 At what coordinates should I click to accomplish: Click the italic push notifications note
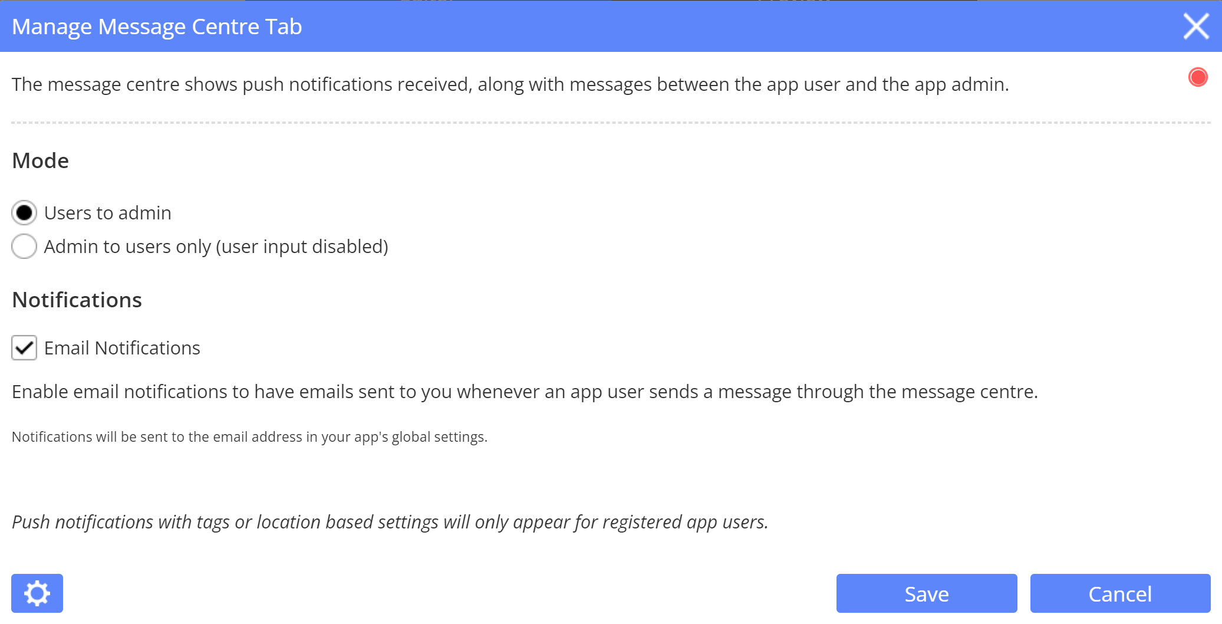coord(390,522)
